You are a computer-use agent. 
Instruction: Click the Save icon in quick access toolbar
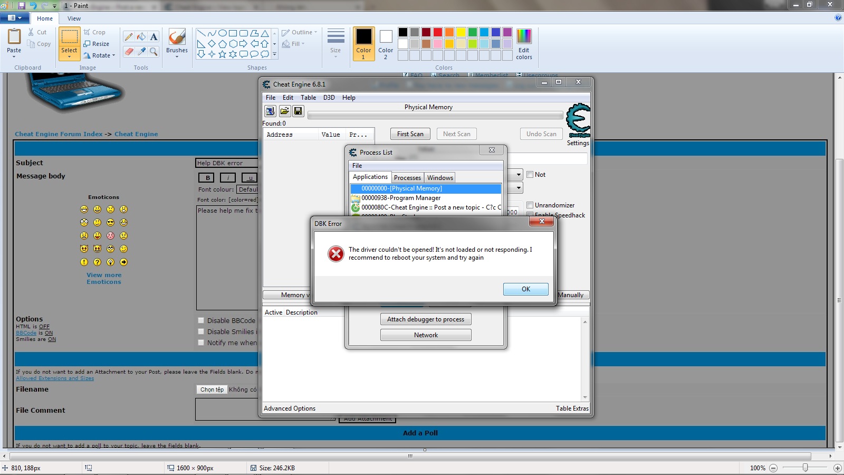click(22, 5)
